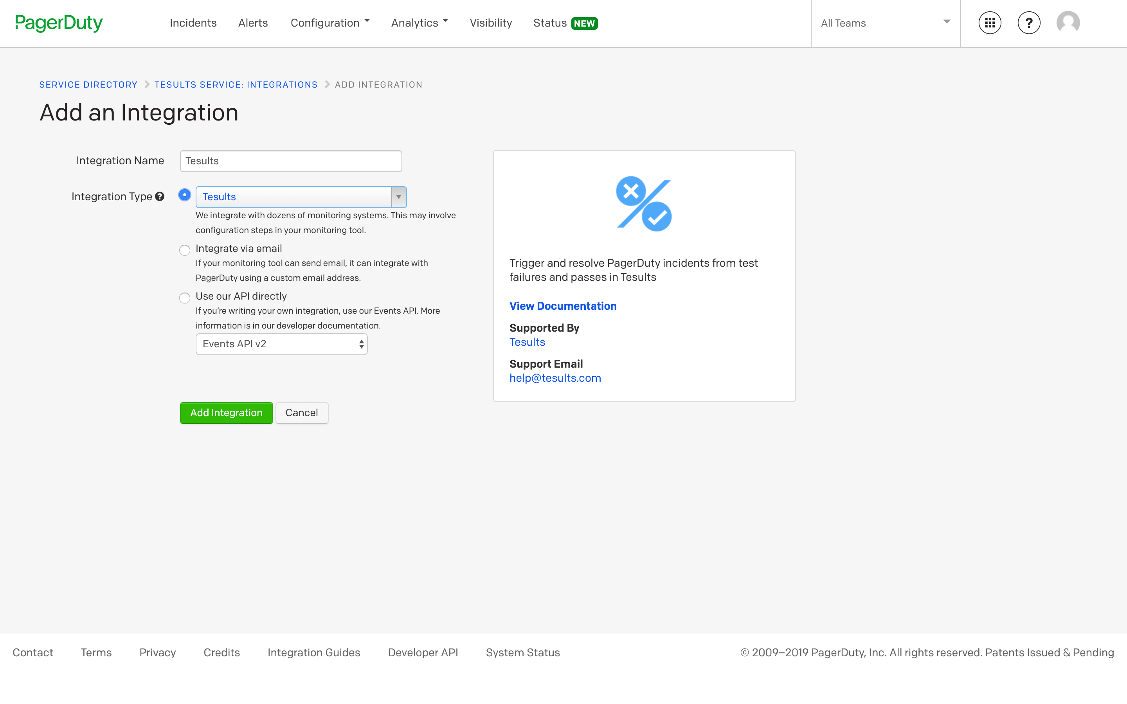Open the Incidents menu item
1127x704 pixels.
click(193, 23)
